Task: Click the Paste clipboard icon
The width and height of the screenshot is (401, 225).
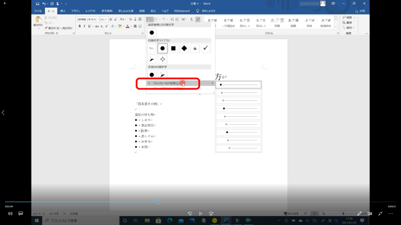Action: pyautogui.click(x=38, y=21)
